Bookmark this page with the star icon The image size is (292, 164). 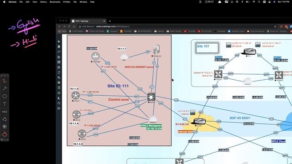pyautogui.click(x=275, y=26)
